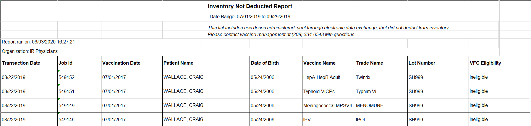This screenshot has width=531, height=126.
Task: Select the Lot Number header cell
Action: click(438, 63)
